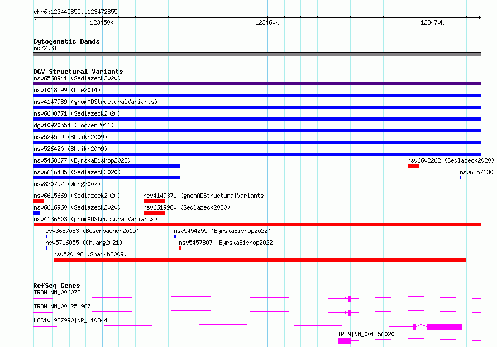Click TRDN|NM_001251987 gene label
The width and height of the screenshot is (497, 347).
[62, 306]
